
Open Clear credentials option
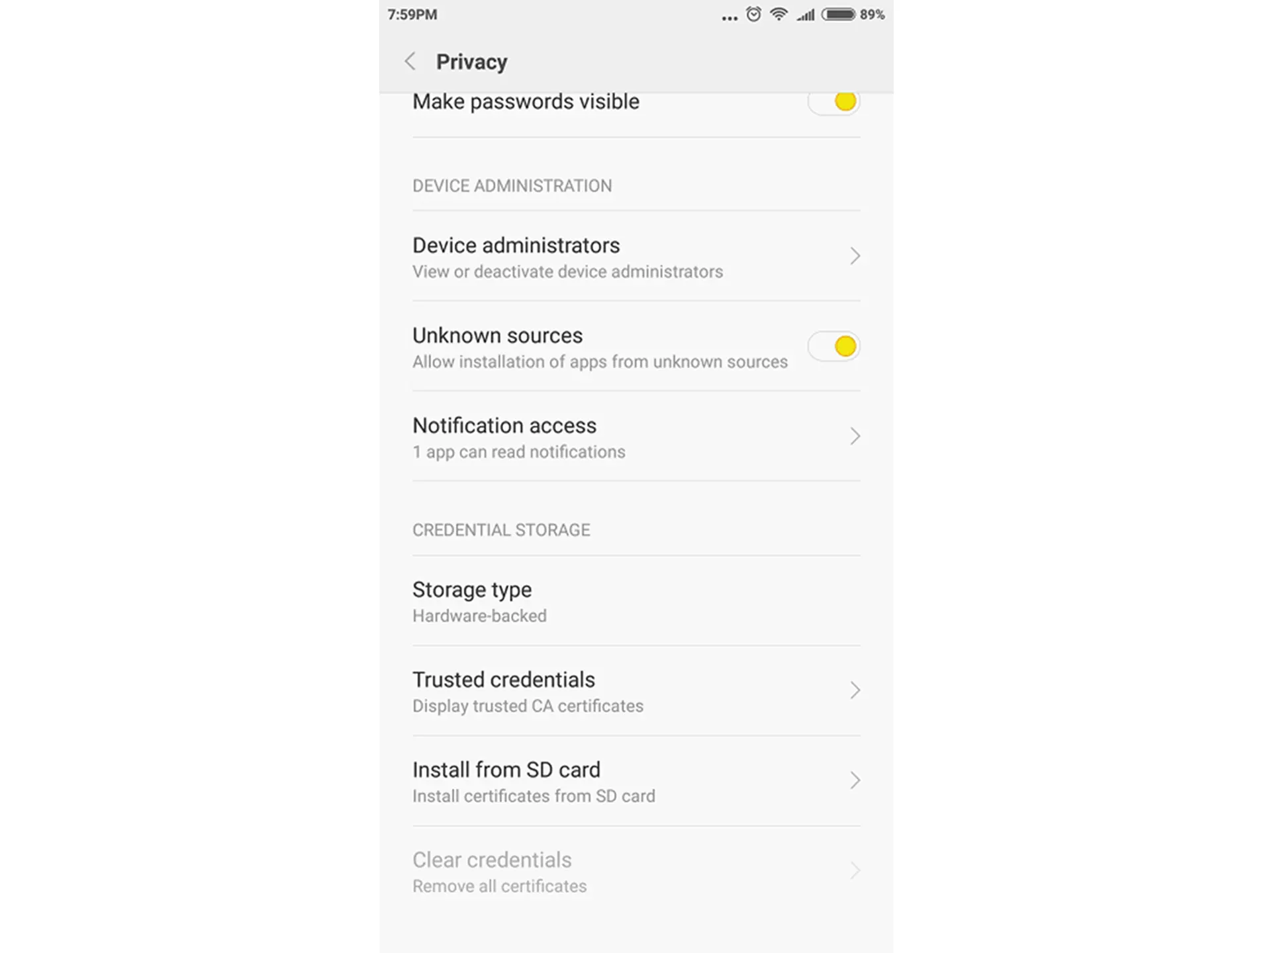pos(635,869)
